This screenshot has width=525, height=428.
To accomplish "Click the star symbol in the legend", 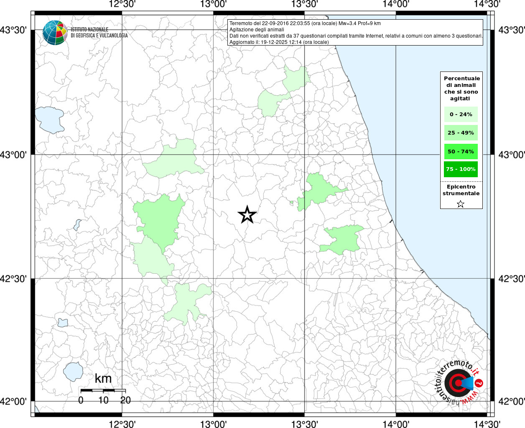I will [461, 204].
